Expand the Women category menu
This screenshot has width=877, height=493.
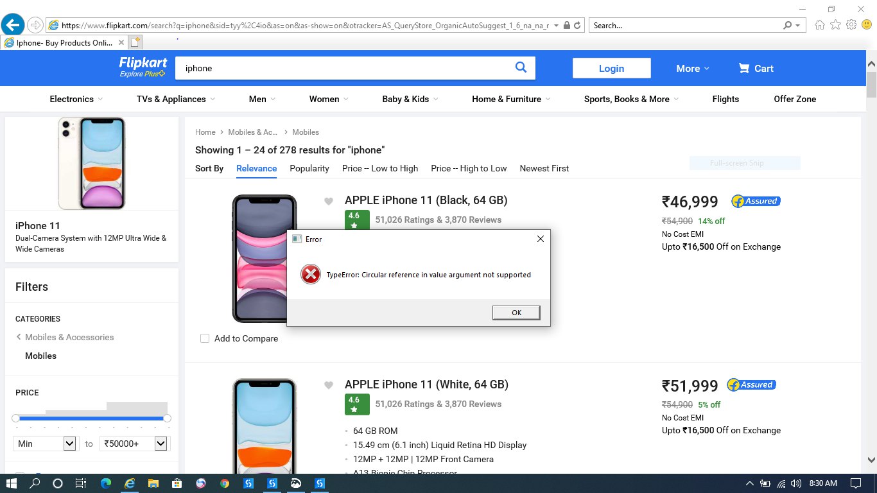click(x=329, y=99)
